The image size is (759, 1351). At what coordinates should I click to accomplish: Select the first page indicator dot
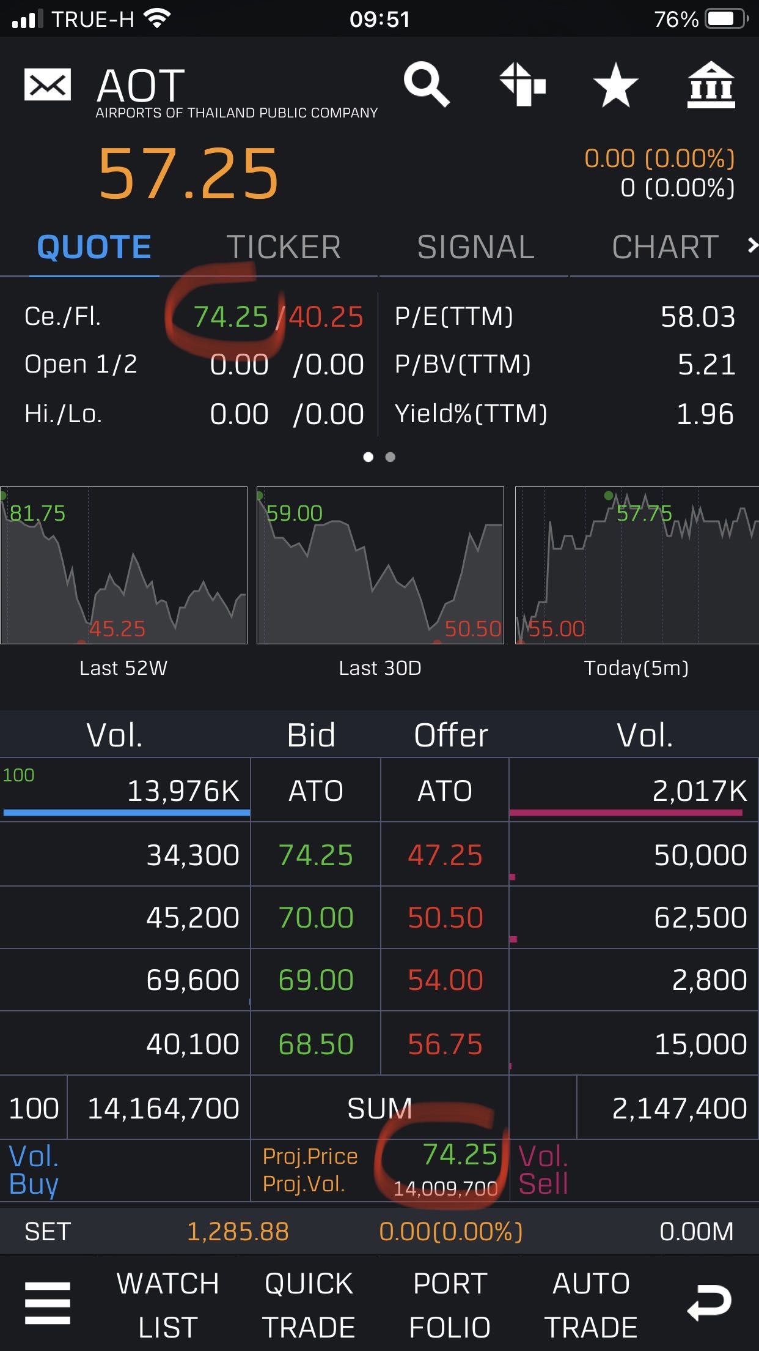[x=368, y=457]
